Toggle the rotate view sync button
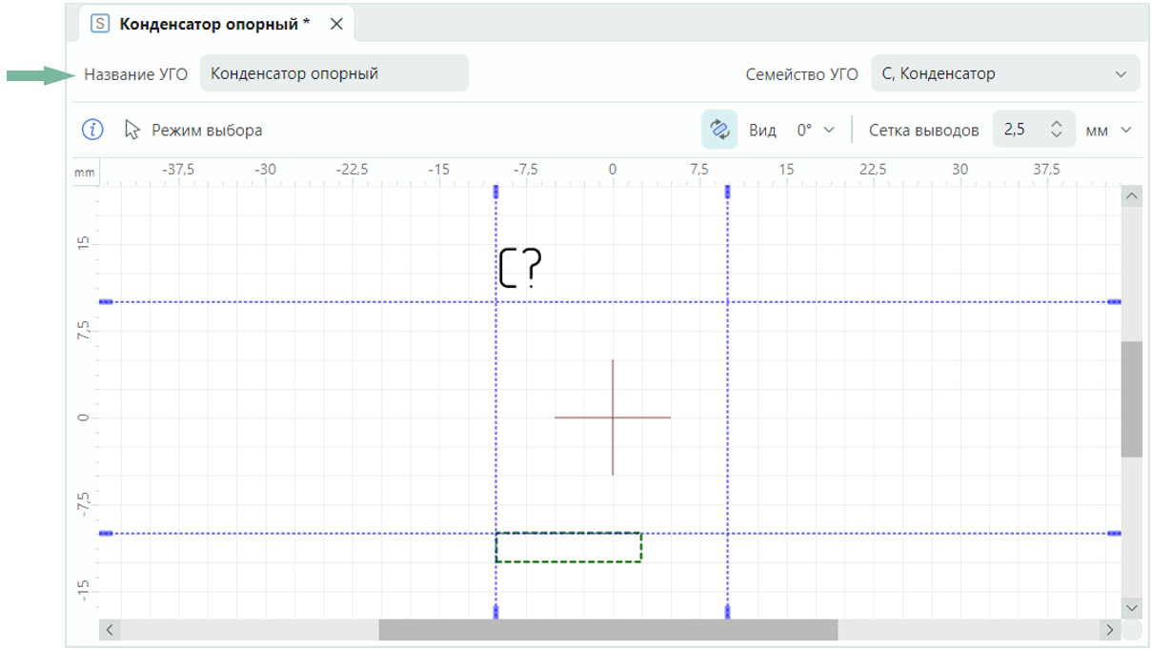The image size is (1152, 650). point(719,130)
